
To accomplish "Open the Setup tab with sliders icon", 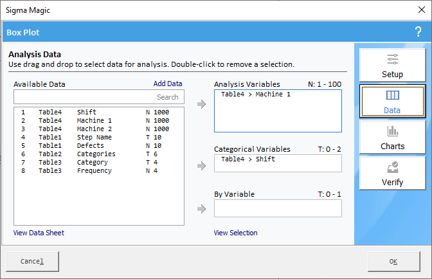I will click(392, 65).
